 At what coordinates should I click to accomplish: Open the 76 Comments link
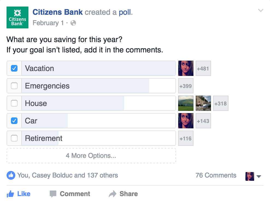216,175
